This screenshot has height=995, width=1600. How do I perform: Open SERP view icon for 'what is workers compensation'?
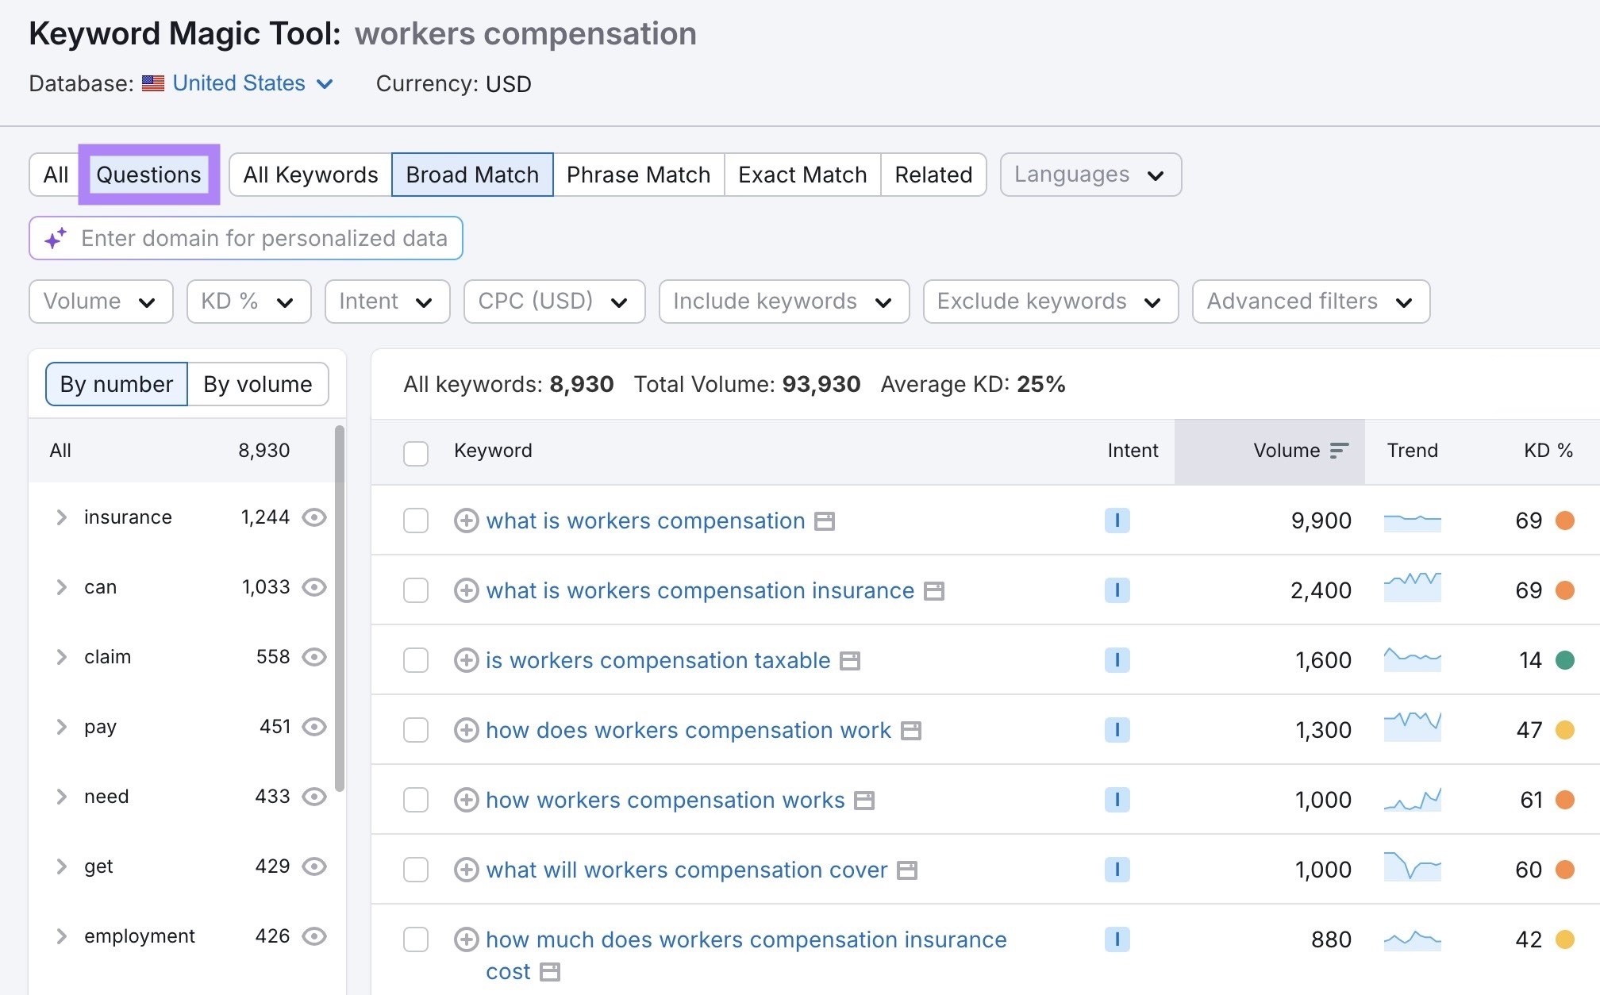pyautogui.click(x=825, y=521)
